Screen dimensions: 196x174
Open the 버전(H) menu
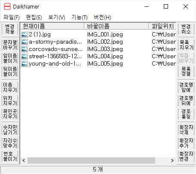pyautogui.click(x=102, y=18)
